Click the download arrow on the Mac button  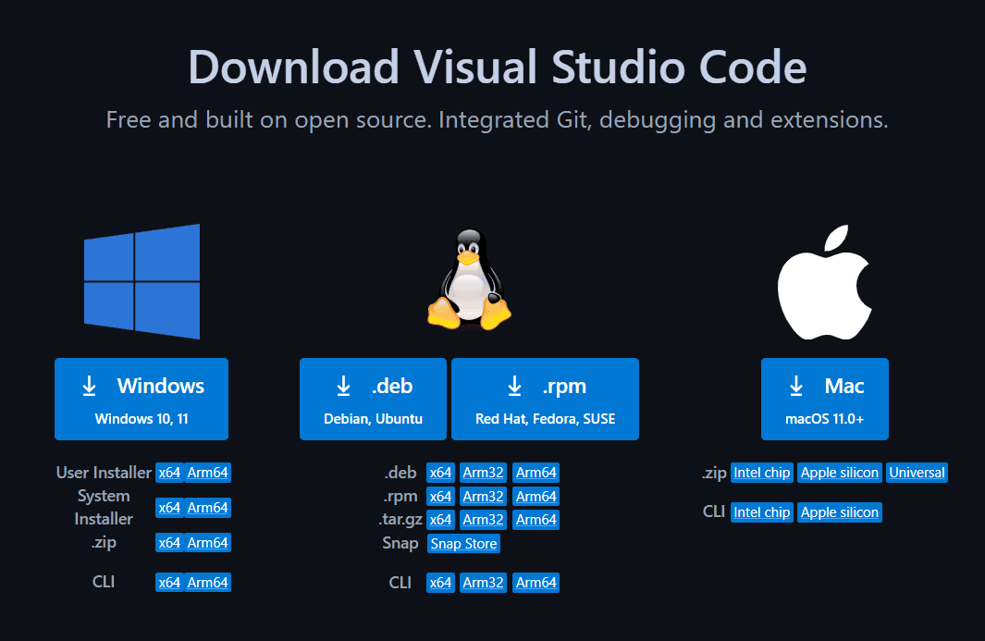[794, 386]
